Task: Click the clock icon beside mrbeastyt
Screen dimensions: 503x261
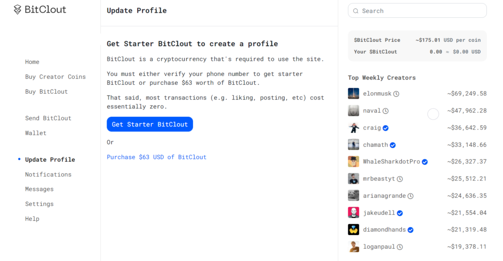Action: pos(400,179)
